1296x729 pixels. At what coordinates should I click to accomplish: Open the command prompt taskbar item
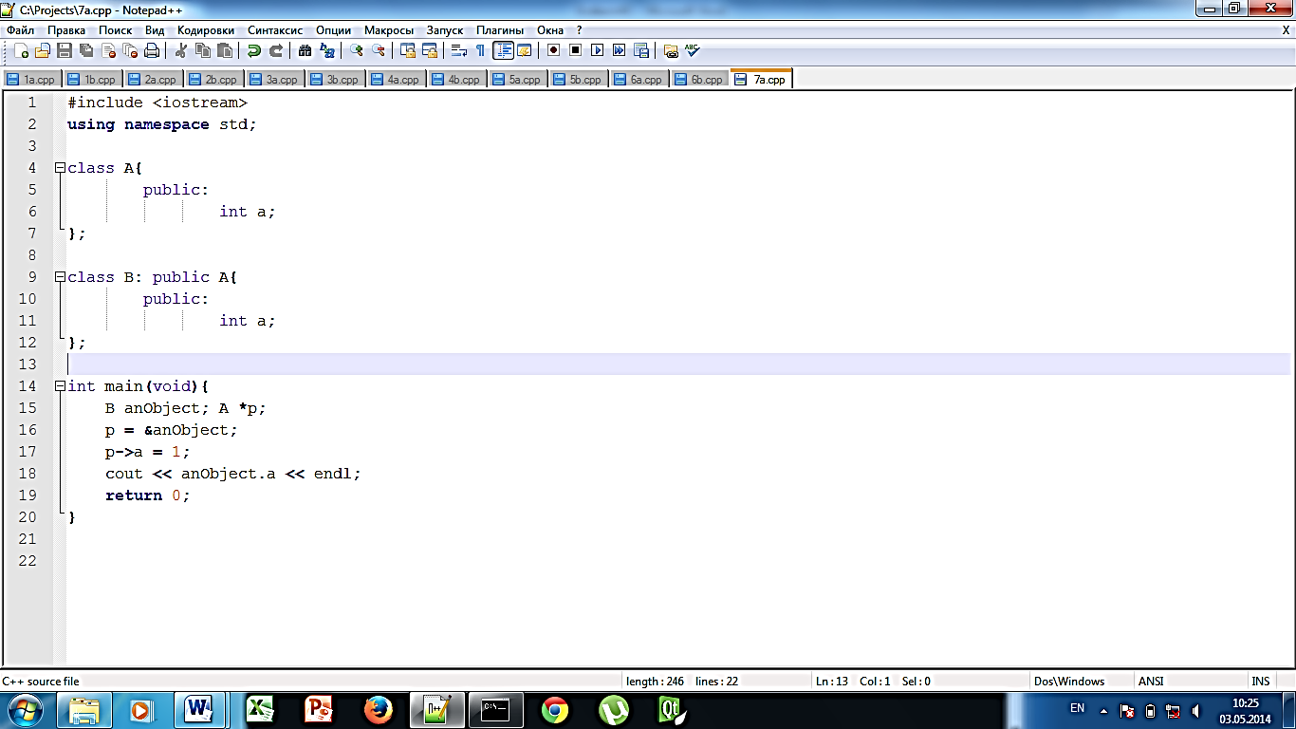pyautogui.click(x=496, y=710)
